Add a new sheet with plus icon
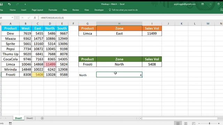Image resolution: width=223 pixels, height=125 pixels. click(42, 118)
